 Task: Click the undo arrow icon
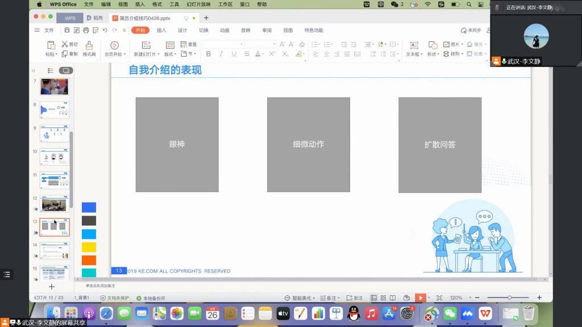pos(105,30)
